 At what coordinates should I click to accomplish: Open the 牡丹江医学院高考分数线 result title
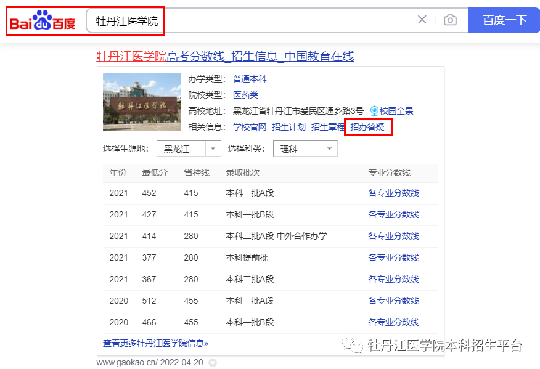(x=225, y=57)
